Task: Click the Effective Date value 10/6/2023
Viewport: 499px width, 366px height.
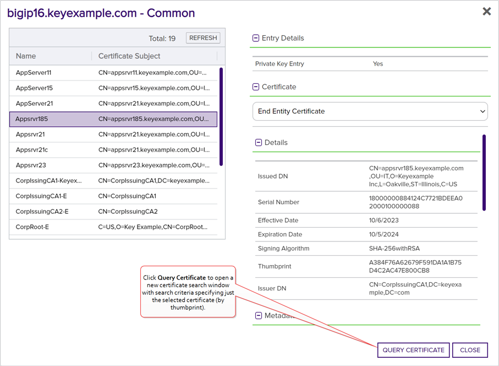Action: tap(384, 220)
